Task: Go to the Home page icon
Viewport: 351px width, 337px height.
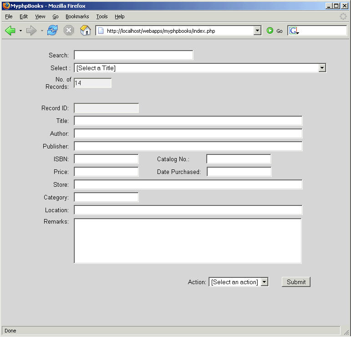Action: [85, 30]
